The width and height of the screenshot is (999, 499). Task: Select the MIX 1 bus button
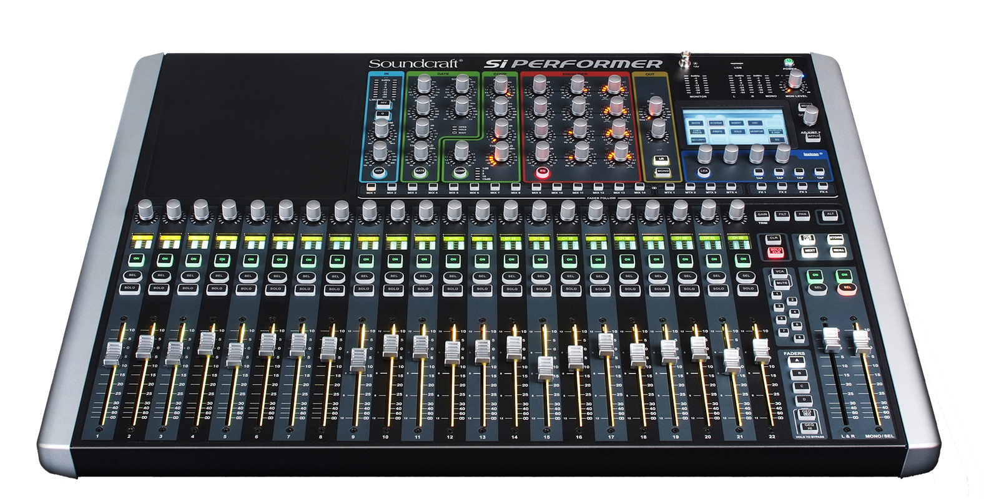(371, 187)
